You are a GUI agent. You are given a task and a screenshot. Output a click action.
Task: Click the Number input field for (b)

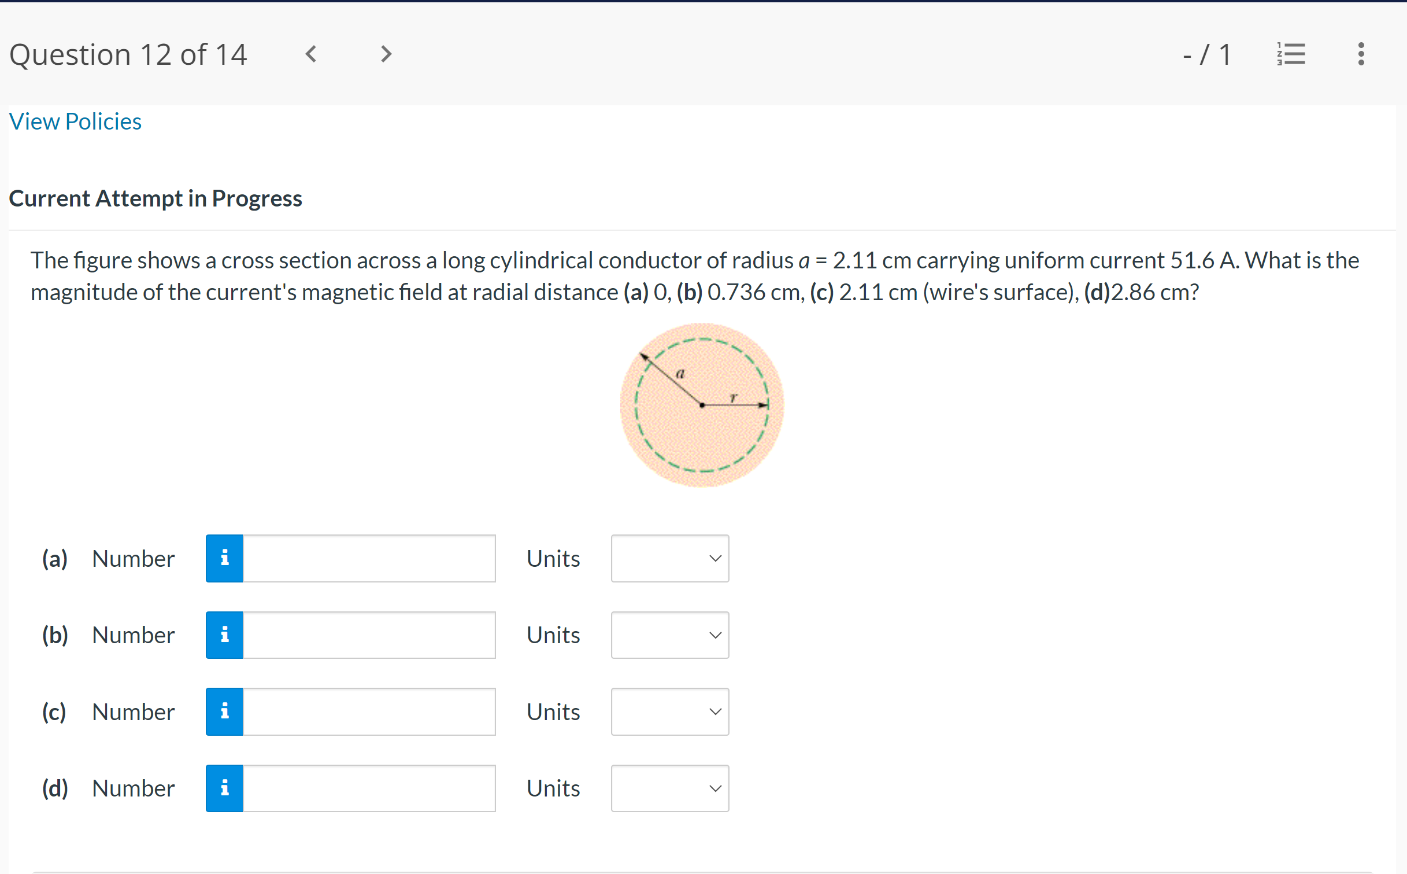pos(369,635)
